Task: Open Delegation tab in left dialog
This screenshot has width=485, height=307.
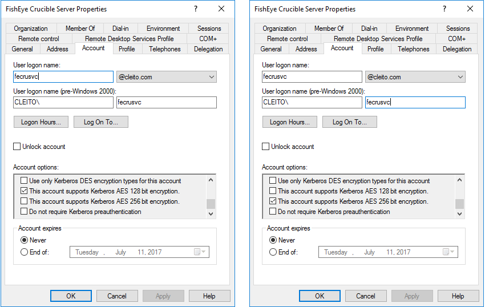Action: coord(208,49)
